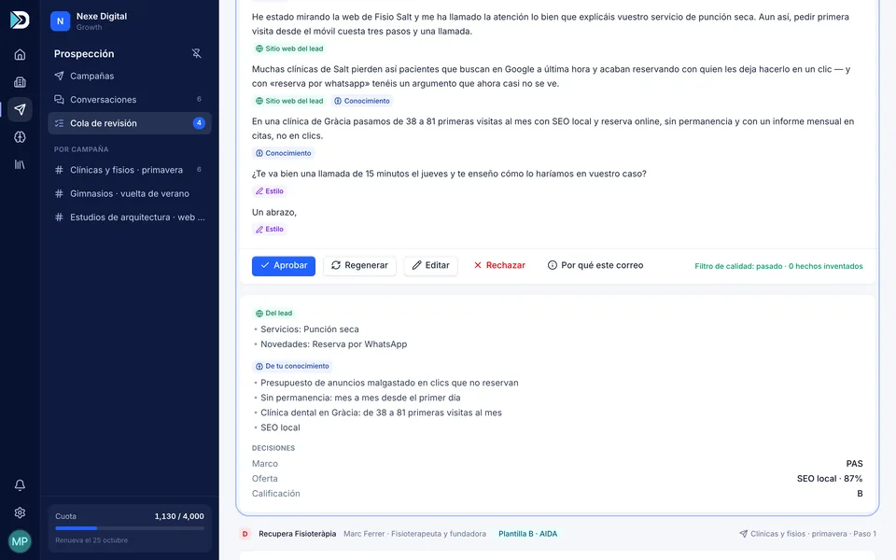Click the Cola de revisión count badge 4
The image size is (896, 560).
[x=198, y=123]
